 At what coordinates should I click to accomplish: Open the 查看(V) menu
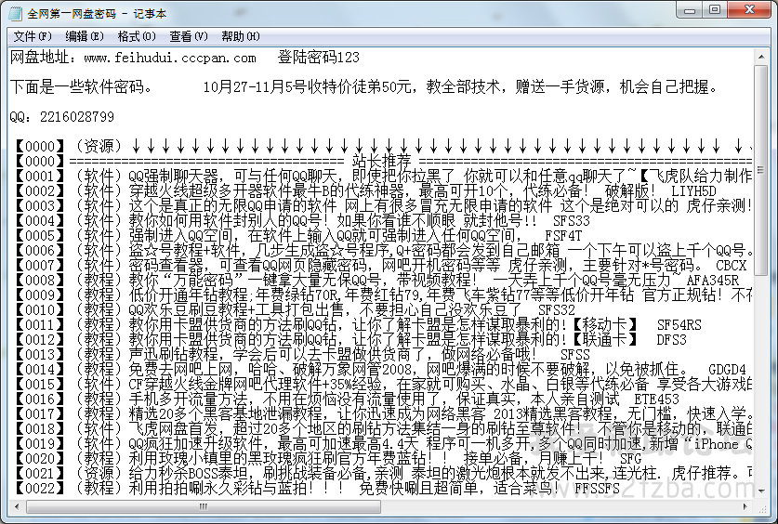tap(189, 36)
